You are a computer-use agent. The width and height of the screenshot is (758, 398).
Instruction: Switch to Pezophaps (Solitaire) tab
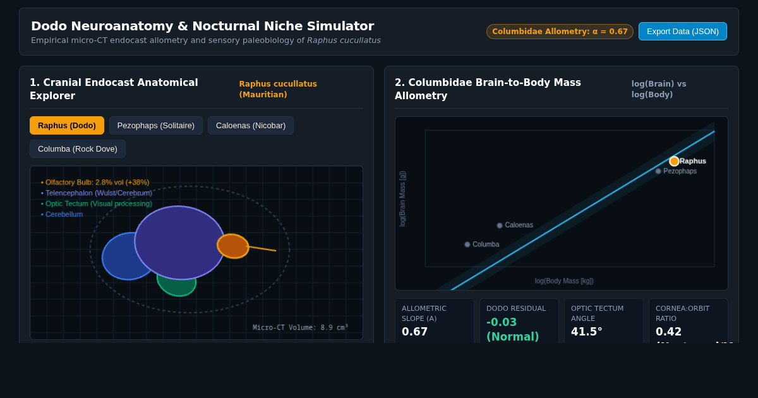point(156,125)
